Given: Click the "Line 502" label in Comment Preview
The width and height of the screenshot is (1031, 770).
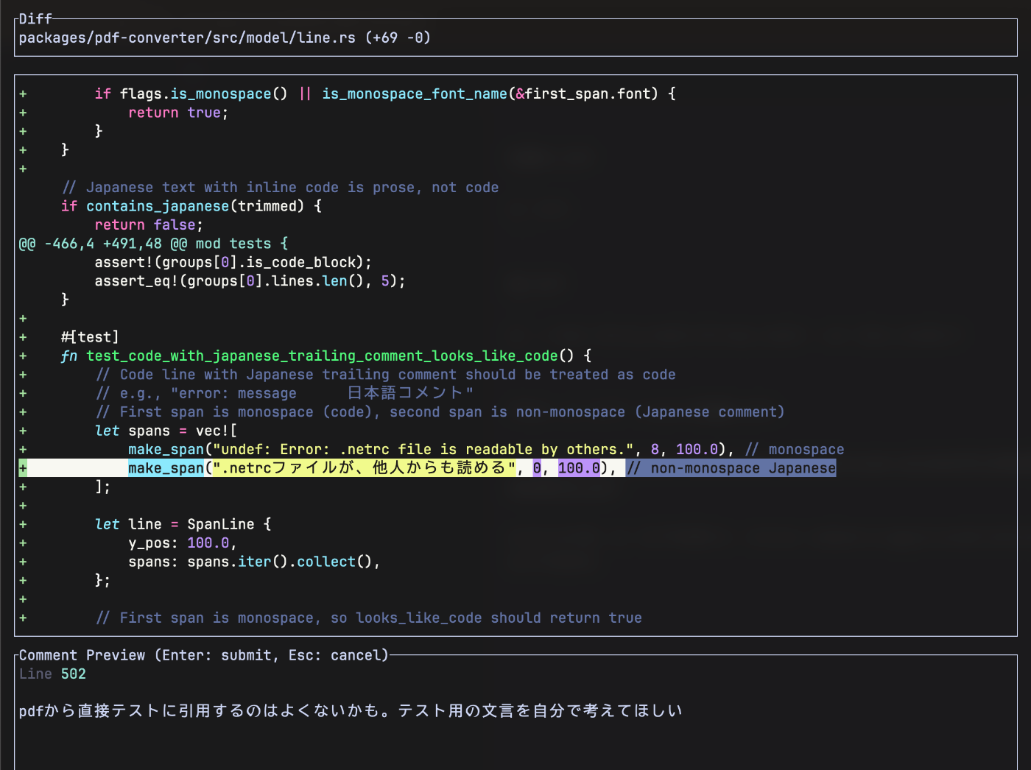Looking at the screenshot, I should [x=52, y=674].
